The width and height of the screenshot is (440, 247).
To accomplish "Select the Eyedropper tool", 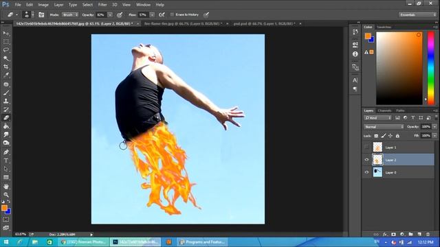I will click(x=6, y=75).
